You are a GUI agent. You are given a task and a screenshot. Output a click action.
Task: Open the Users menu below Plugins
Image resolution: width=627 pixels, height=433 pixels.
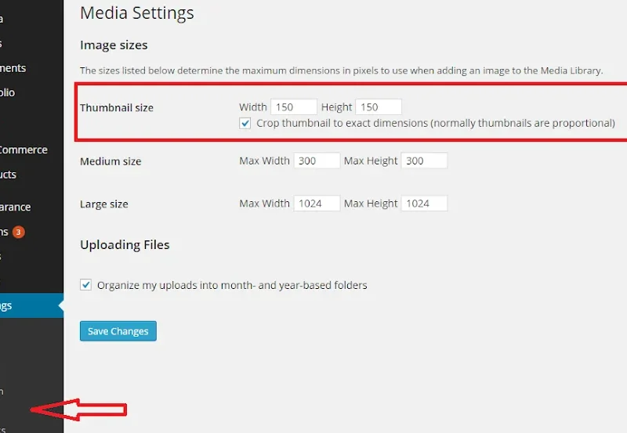click(2, 256)
